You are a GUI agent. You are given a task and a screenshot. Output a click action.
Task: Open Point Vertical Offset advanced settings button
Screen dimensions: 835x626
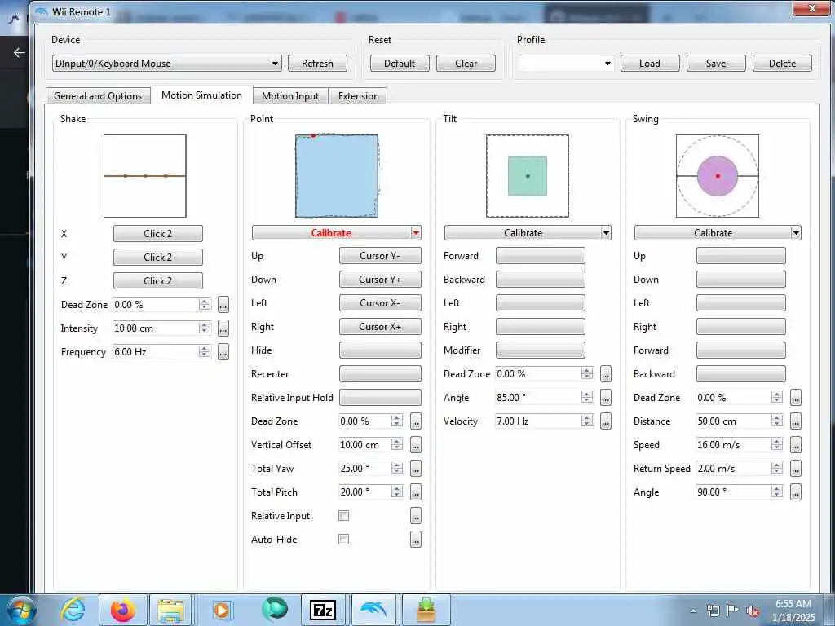tap(416, 444)
